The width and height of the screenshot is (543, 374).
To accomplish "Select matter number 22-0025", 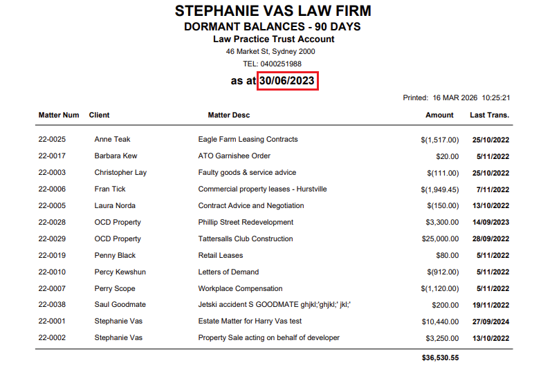I will 52,140.
